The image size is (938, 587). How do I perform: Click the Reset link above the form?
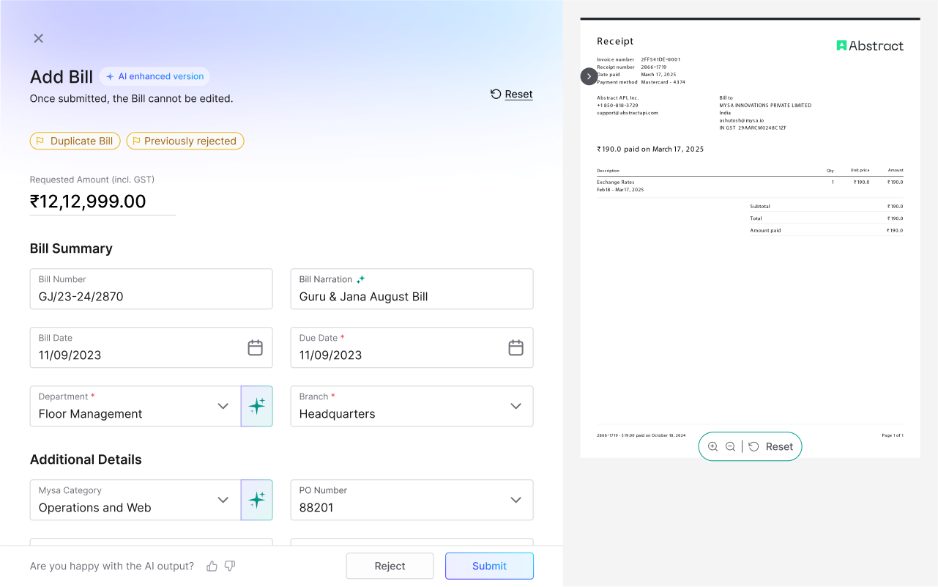[511, 94]
